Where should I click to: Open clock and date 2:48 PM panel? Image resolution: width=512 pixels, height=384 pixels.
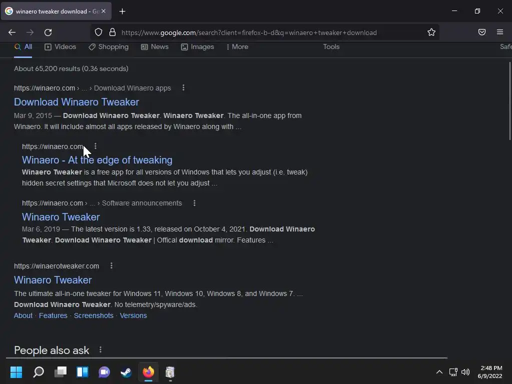pyautogui.click(x=490, y=372)
